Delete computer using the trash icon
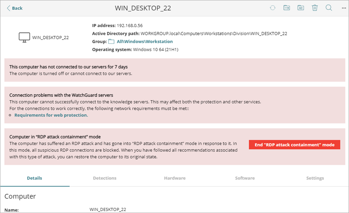The height and width of the screenshot is (213, 349). coord(315,8)
